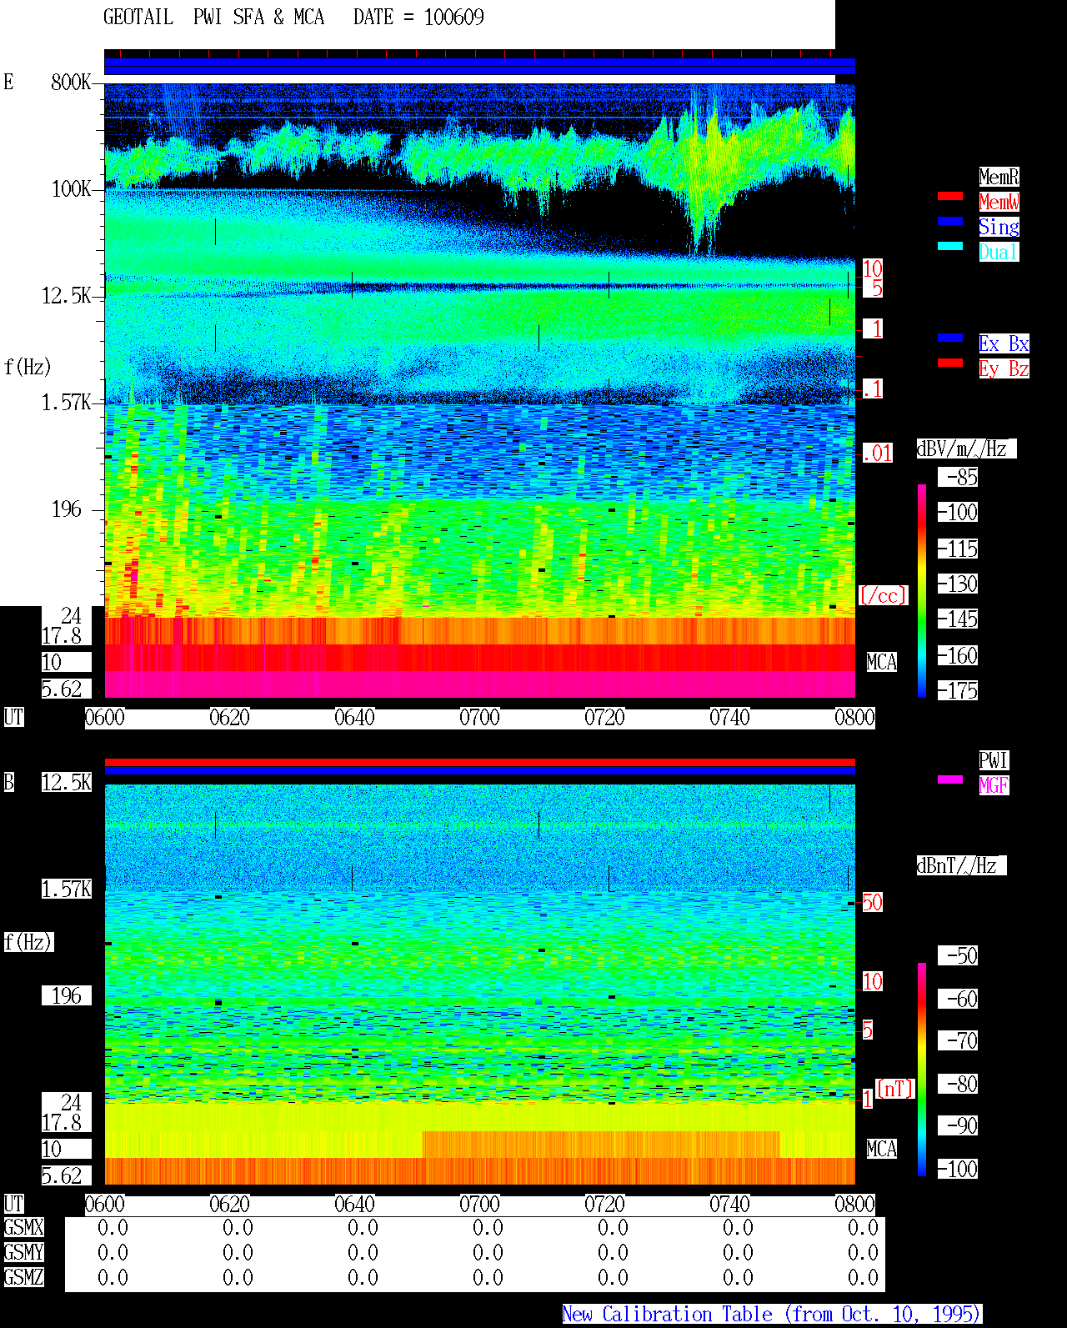The width and height of the screenshot is (1067, 1328).
Task: Click the blue Ex Bx legend swatch
Action: point(950,338)
